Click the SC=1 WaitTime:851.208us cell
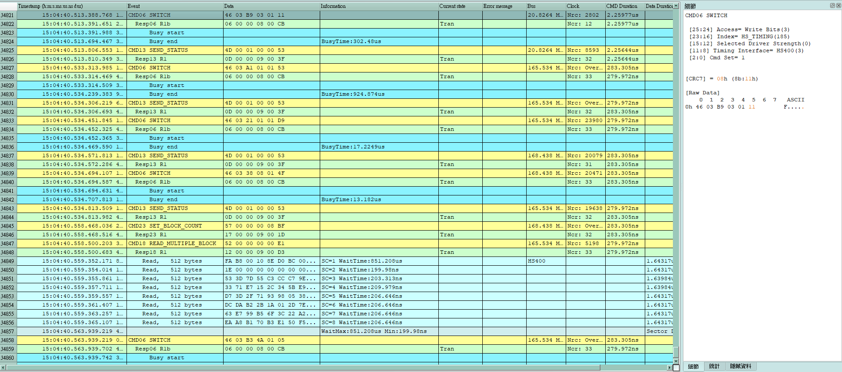This screenshot has height=372, width=842. pyautogui.click(x=379, y=261)
